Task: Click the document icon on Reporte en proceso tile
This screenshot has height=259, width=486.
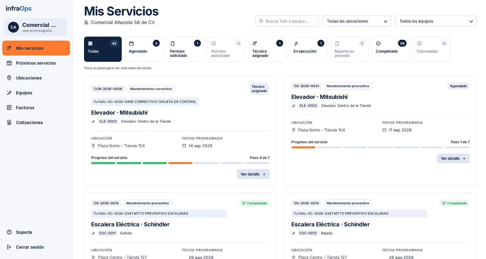Action: tap(337, 43)
